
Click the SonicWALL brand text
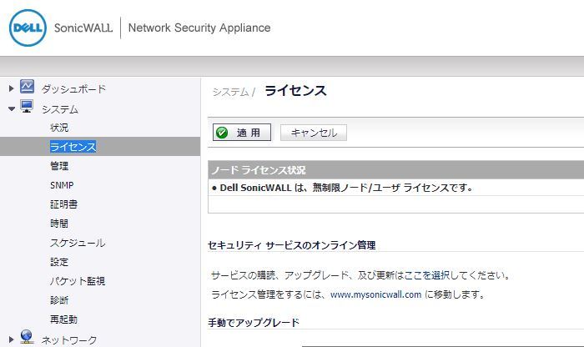83,28
